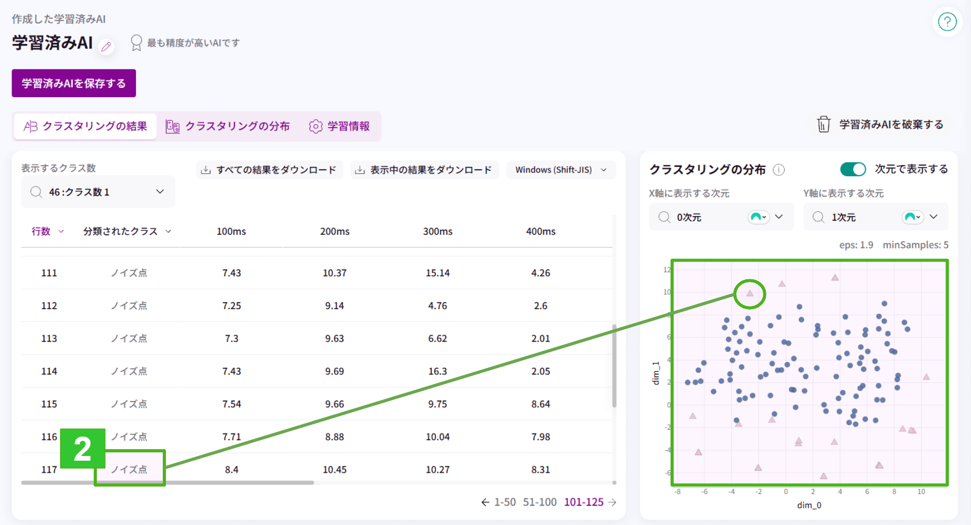The height and width of the screenshot is (525, 971).
Task: Click row number 113
Action: [49, 339]
